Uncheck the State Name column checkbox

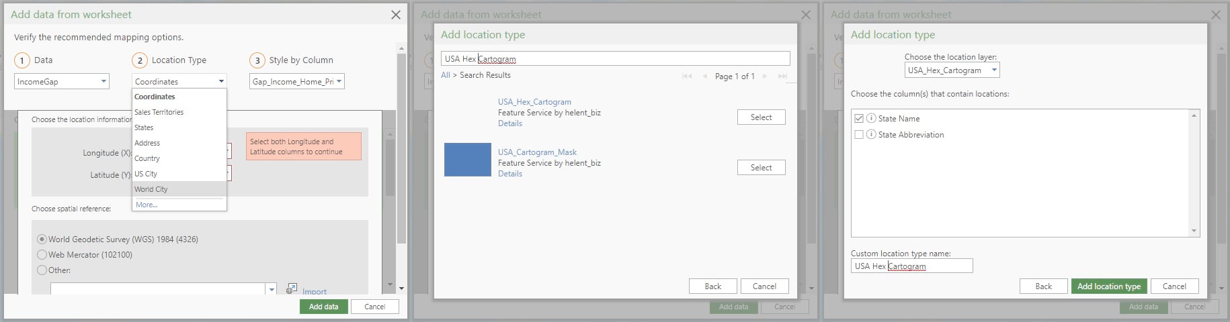point(858,118)
